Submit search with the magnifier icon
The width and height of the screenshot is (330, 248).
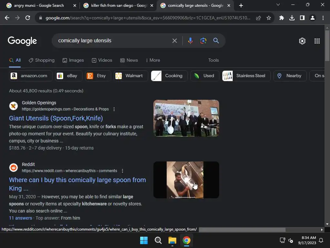click(216, 41)
